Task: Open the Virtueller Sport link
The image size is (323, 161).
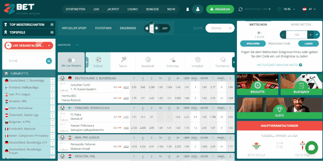Action: click(74, 28)
